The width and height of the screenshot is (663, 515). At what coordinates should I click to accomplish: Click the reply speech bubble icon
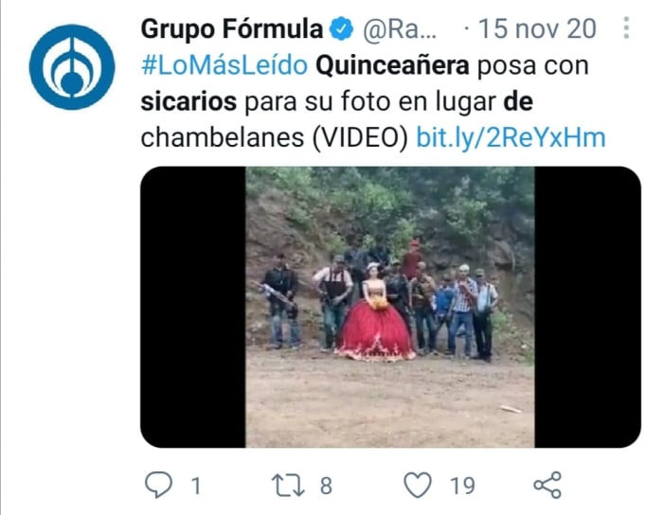click(x=158, y=484)
